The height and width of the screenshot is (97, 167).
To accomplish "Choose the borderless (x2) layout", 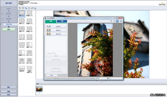I will pyautogui.click(x=22, y=21).
